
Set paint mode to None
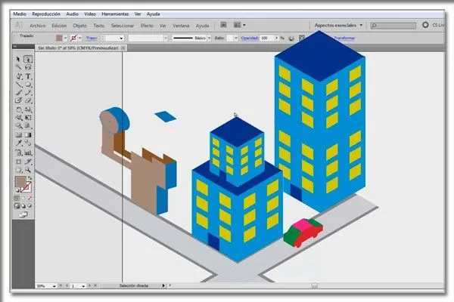click(x=30, y=199)
